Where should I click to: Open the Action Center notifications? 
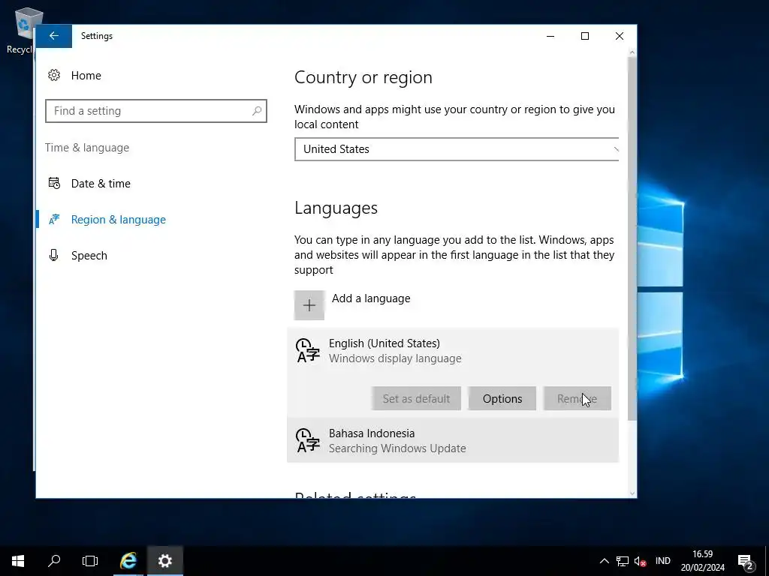point(746,562)
